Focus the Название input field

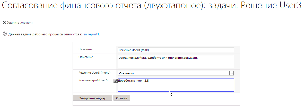[x=176, y=50]
